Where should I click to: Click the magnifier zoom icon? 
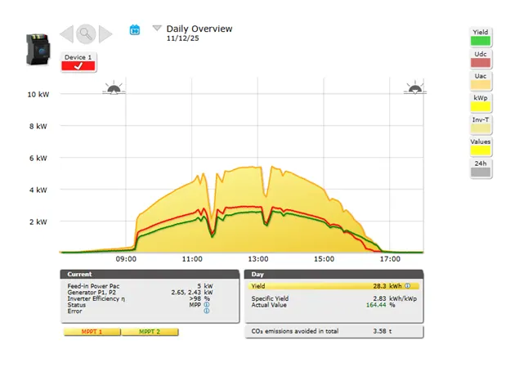[86, 34]
